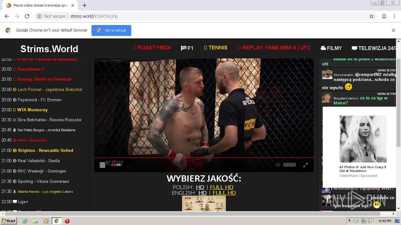Set Chrome as default browser
The height and width of the screenshot is (225, 401).
pos(111,30)
